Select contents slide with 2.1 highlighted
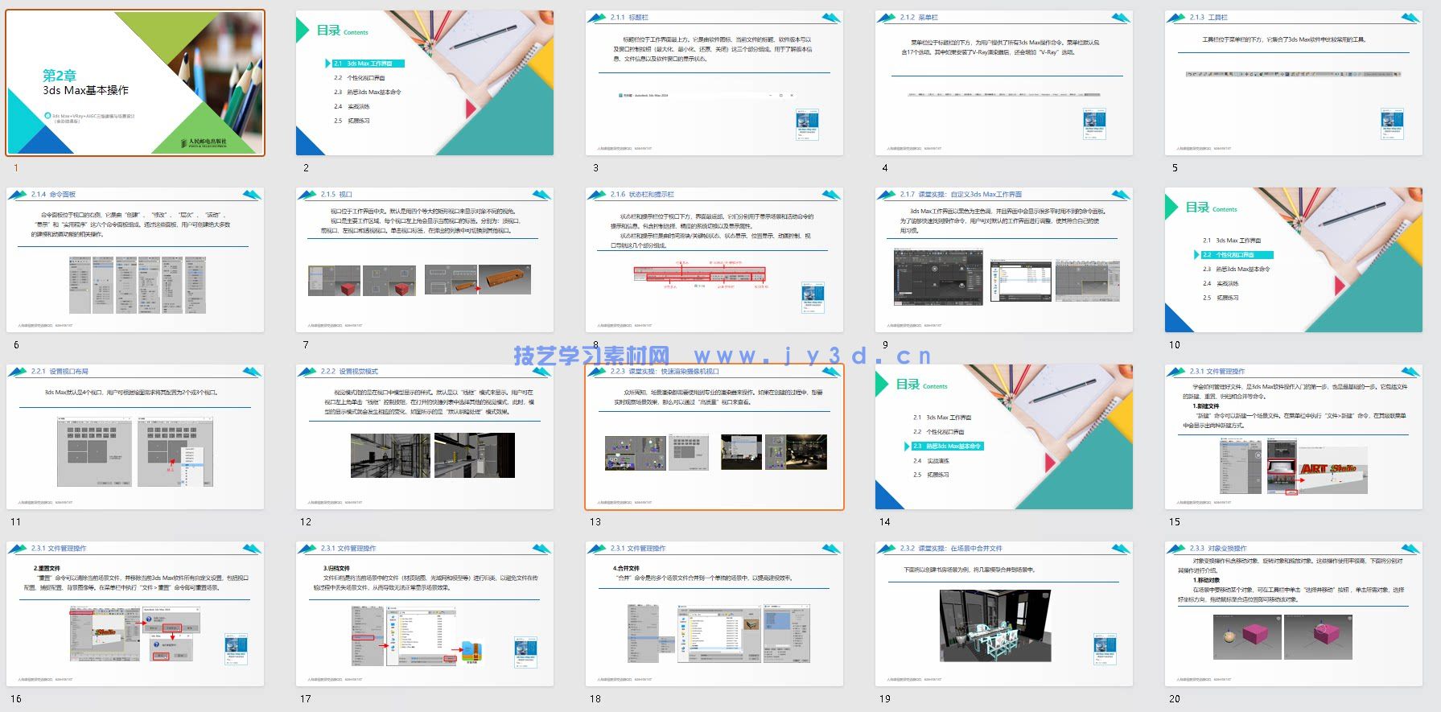The width and height of the screenshot is (1441, 712). [x=425, y=83]
